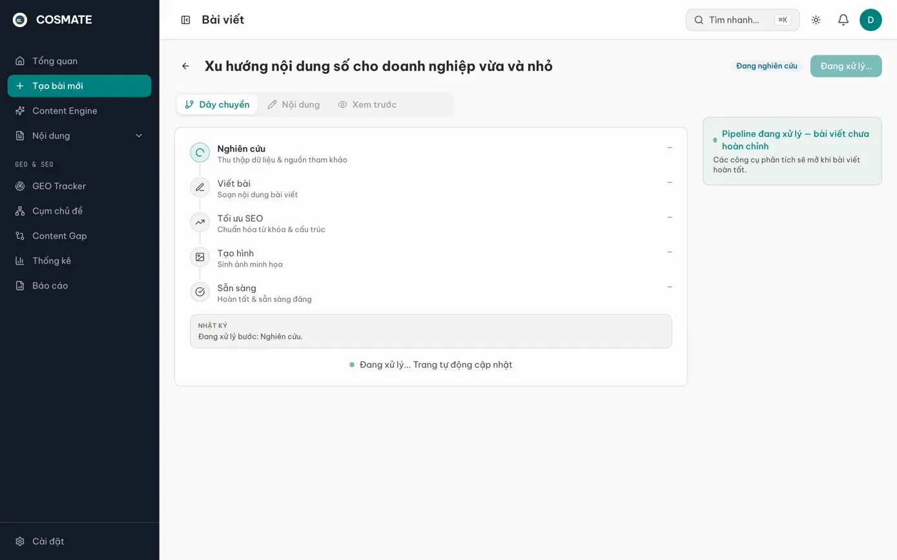The height and width of the screenshot is (560, 897).
Task: Click the Đang xử lý button
Action: [846, 66]
